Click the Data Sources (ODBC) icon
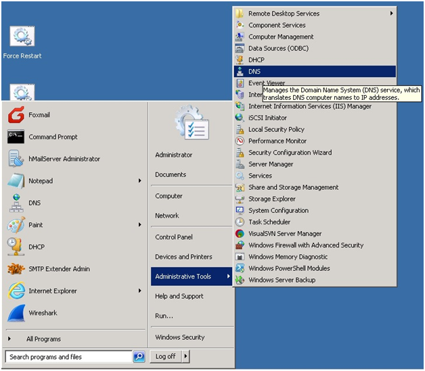Image resolution: width=425 pixels, height=371 pixels. click(x=240, y=48)
